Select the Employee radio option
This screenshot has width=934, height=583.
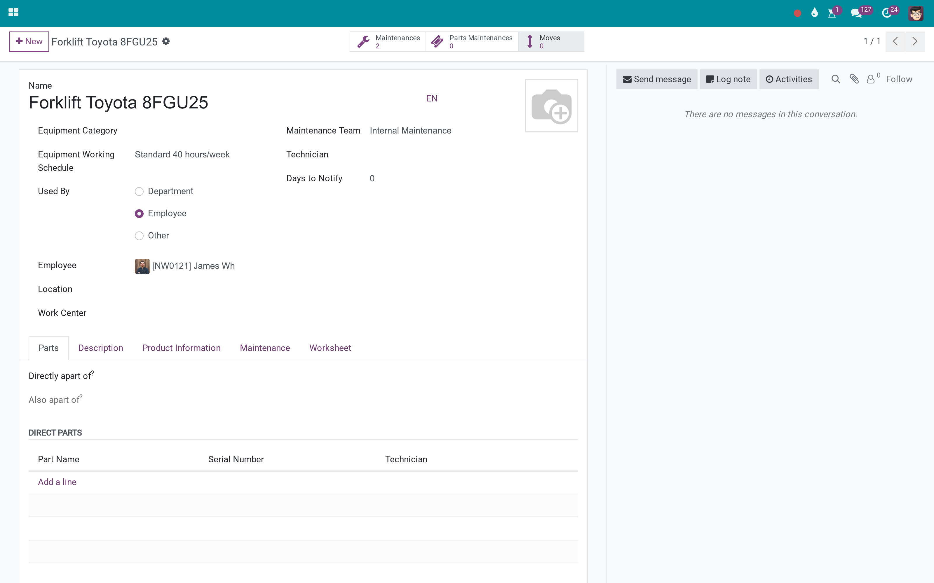(x=139, y=214)
